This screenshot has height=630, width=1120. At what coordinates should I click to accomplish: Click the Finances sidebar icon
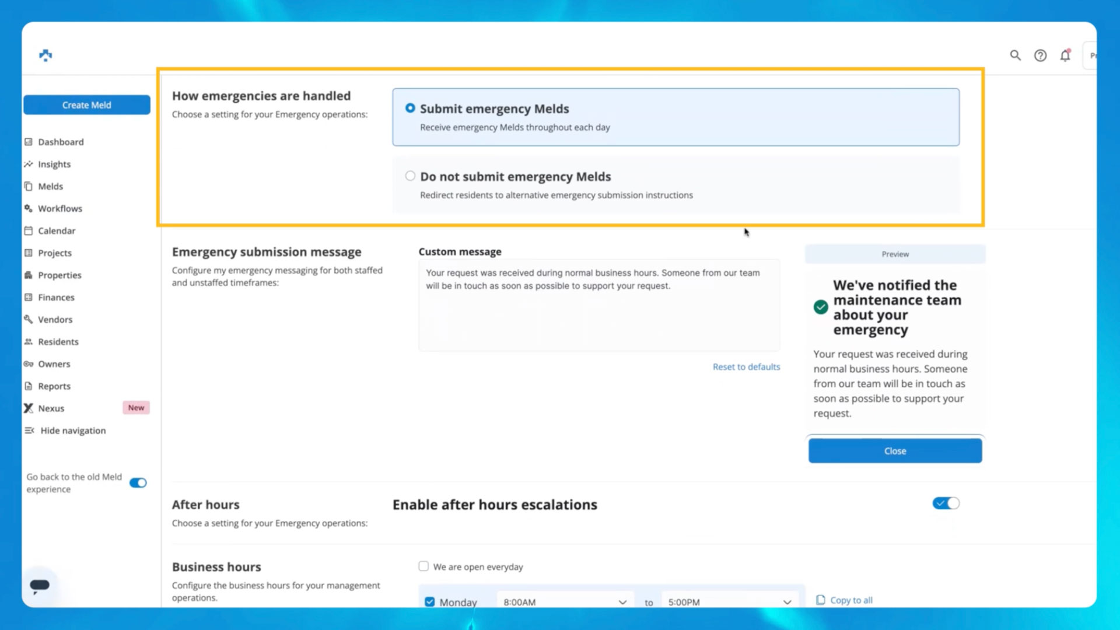click(x=28, y=297)
